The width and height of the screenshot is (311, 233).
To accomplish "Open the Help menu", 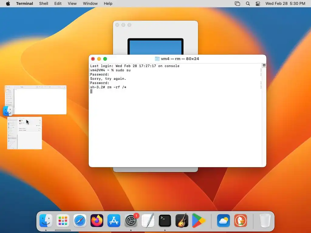I will click(x=108, y=4).
